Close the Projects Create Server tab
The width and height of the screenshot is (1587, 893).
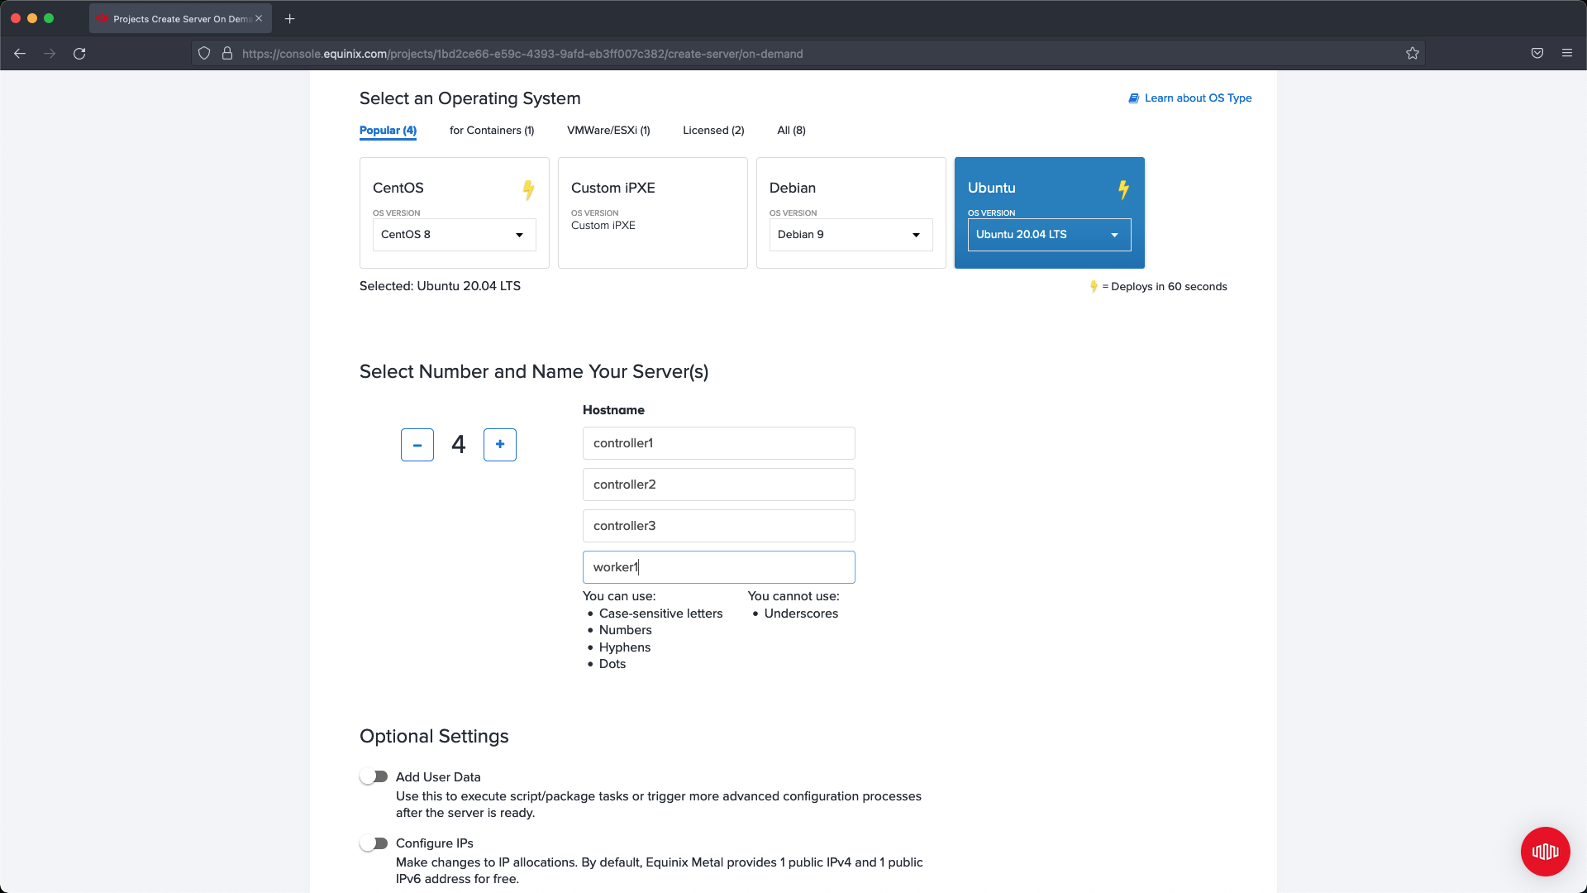[x=259, y=19]
